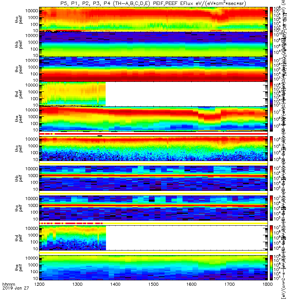Select the 'tha peif' panel label

(x=19, y=148)
